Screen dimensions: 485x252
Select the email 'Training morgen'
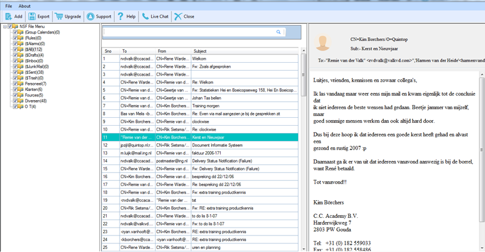200,106
